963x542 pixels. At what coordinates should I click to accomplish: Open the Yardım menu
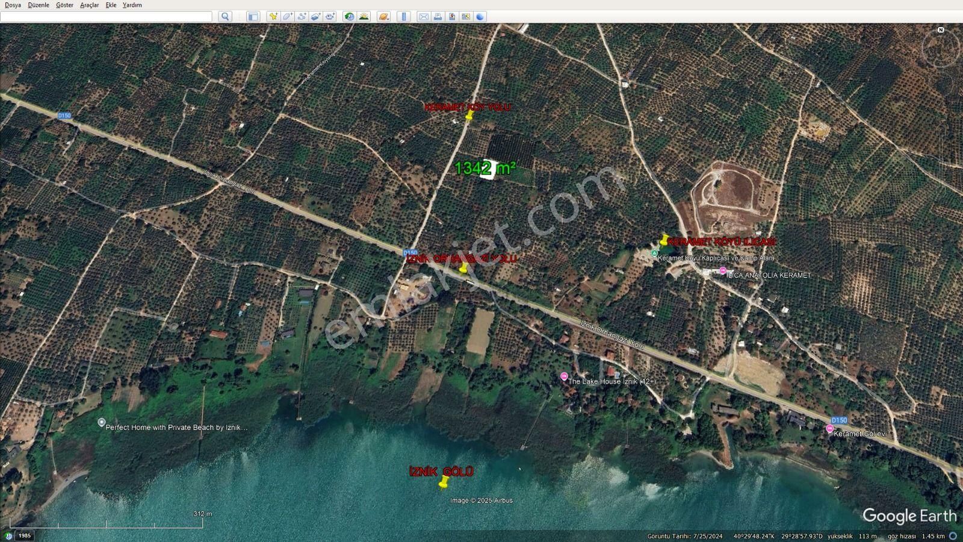pyautogui.click(x=132, y=5)
